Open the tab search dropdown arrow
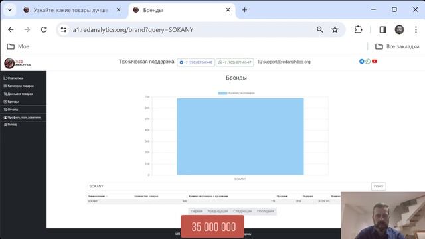 10,10
